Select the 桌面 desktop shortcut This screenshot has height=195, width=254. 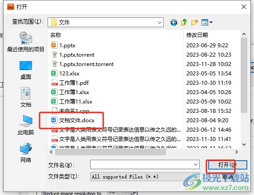[x=26, y=70]
